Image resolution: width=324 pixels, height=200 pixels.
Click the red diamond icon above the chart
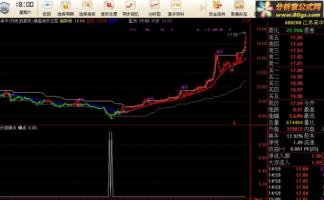243,21
